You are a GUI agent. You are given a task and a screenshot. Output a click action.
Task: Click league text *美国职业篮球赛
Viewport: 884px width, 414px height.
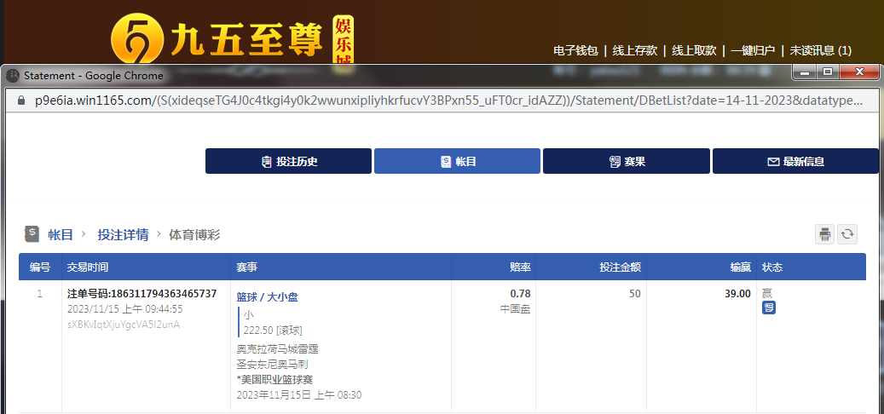[x=274, y=380]
